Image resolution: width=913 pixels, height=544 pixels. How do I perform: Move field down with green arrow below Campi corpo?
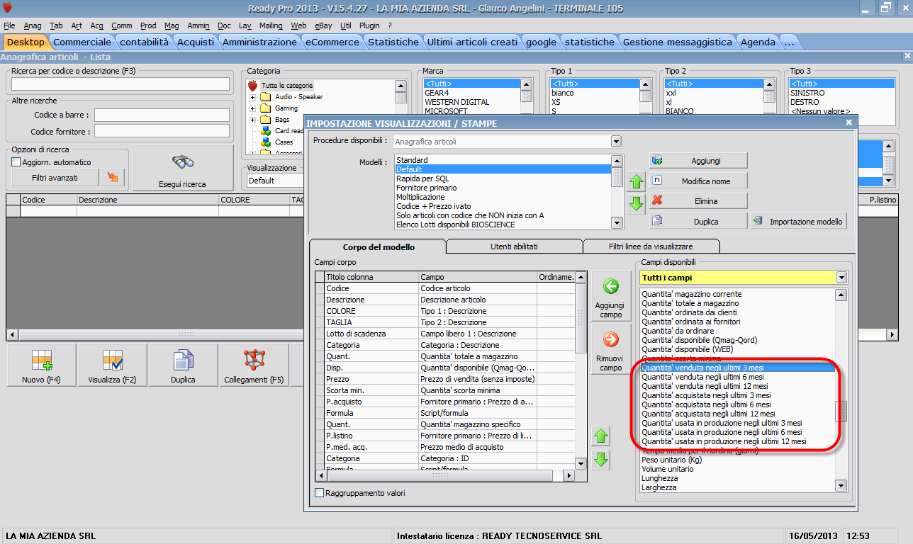click(x=601, y=460)
